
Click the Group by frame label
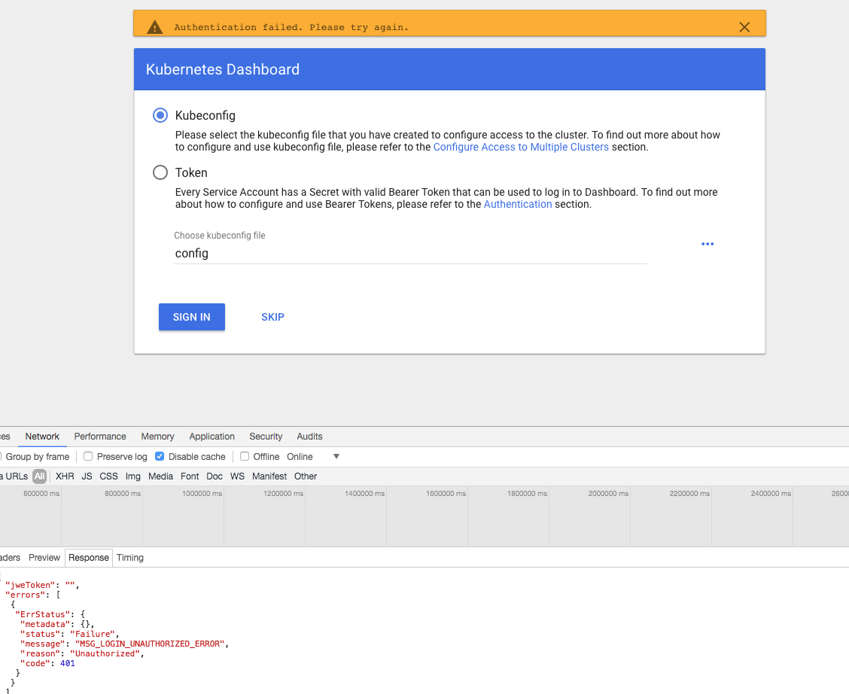38,456
